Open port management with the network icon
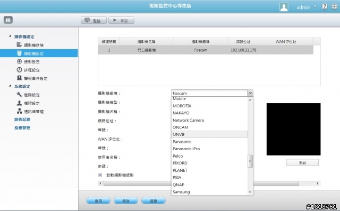Screen dimensions: 340x211 pos(30,112)
